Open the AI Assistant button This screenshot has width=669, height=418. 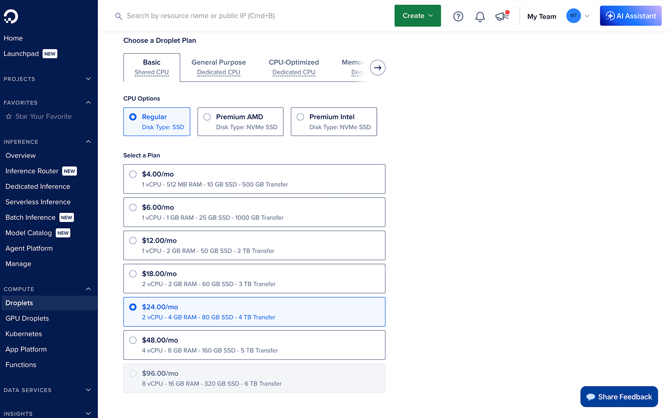631,16
